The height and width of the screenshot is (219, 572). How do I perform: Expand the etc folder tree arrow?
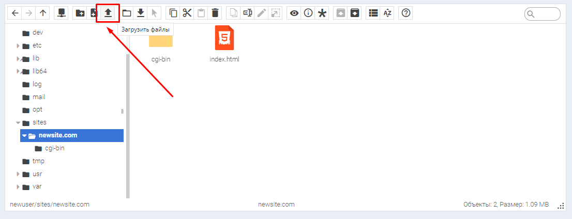(x=18, y=45)
